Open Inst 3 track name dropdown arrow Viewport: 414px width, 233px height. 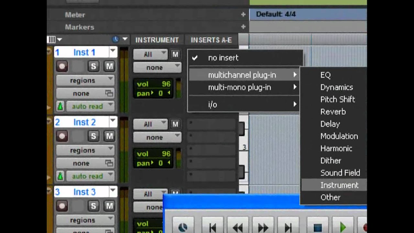coord(113,191)
